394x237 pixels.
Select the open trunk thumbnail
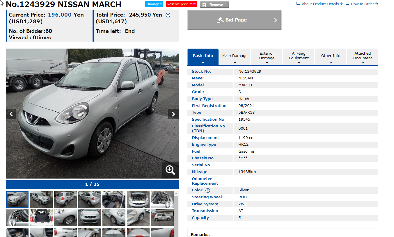[41, 218]
